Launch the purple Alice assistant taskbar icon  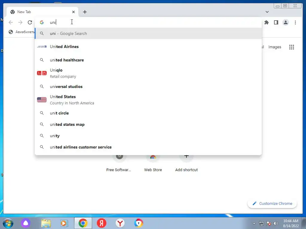[26, 223]
